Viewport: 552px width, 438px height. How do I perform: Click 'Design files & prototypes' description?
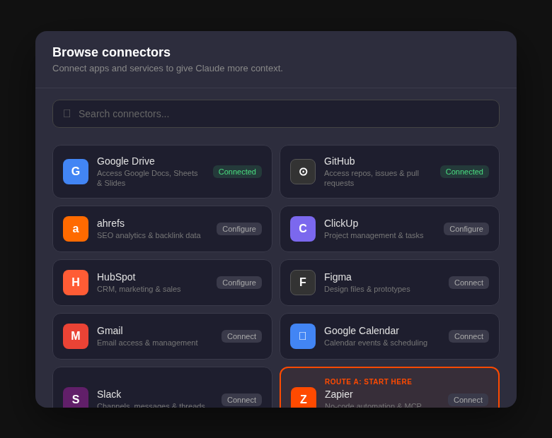pos(367,290)
